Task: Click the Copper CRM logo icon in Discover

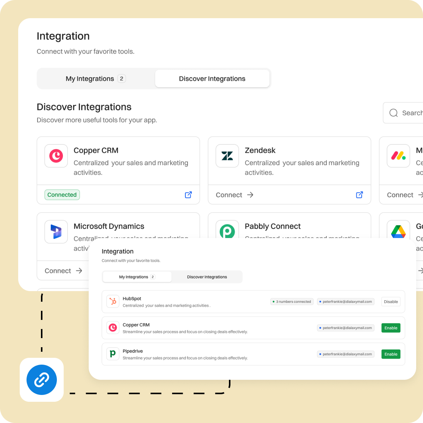Action: [56, 156]
